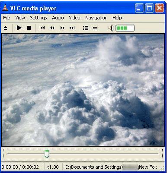167x173 pixels.
Task: Open the Audio menu
Action: (58, 18)
